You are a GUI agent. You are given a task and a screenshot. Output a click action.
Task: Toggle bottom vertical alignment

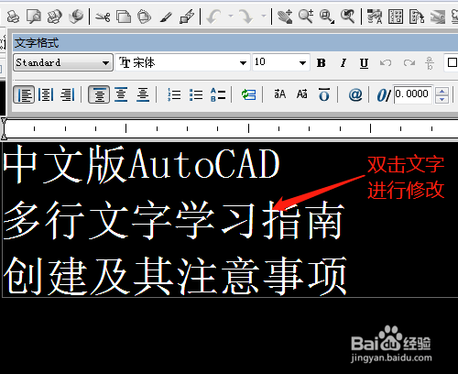(143, 94)
